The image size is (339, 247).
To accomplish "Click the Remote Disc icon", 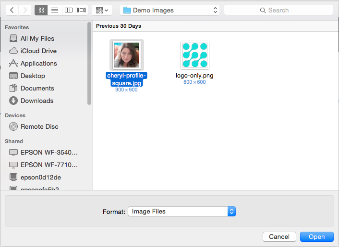I will [13, 126].
